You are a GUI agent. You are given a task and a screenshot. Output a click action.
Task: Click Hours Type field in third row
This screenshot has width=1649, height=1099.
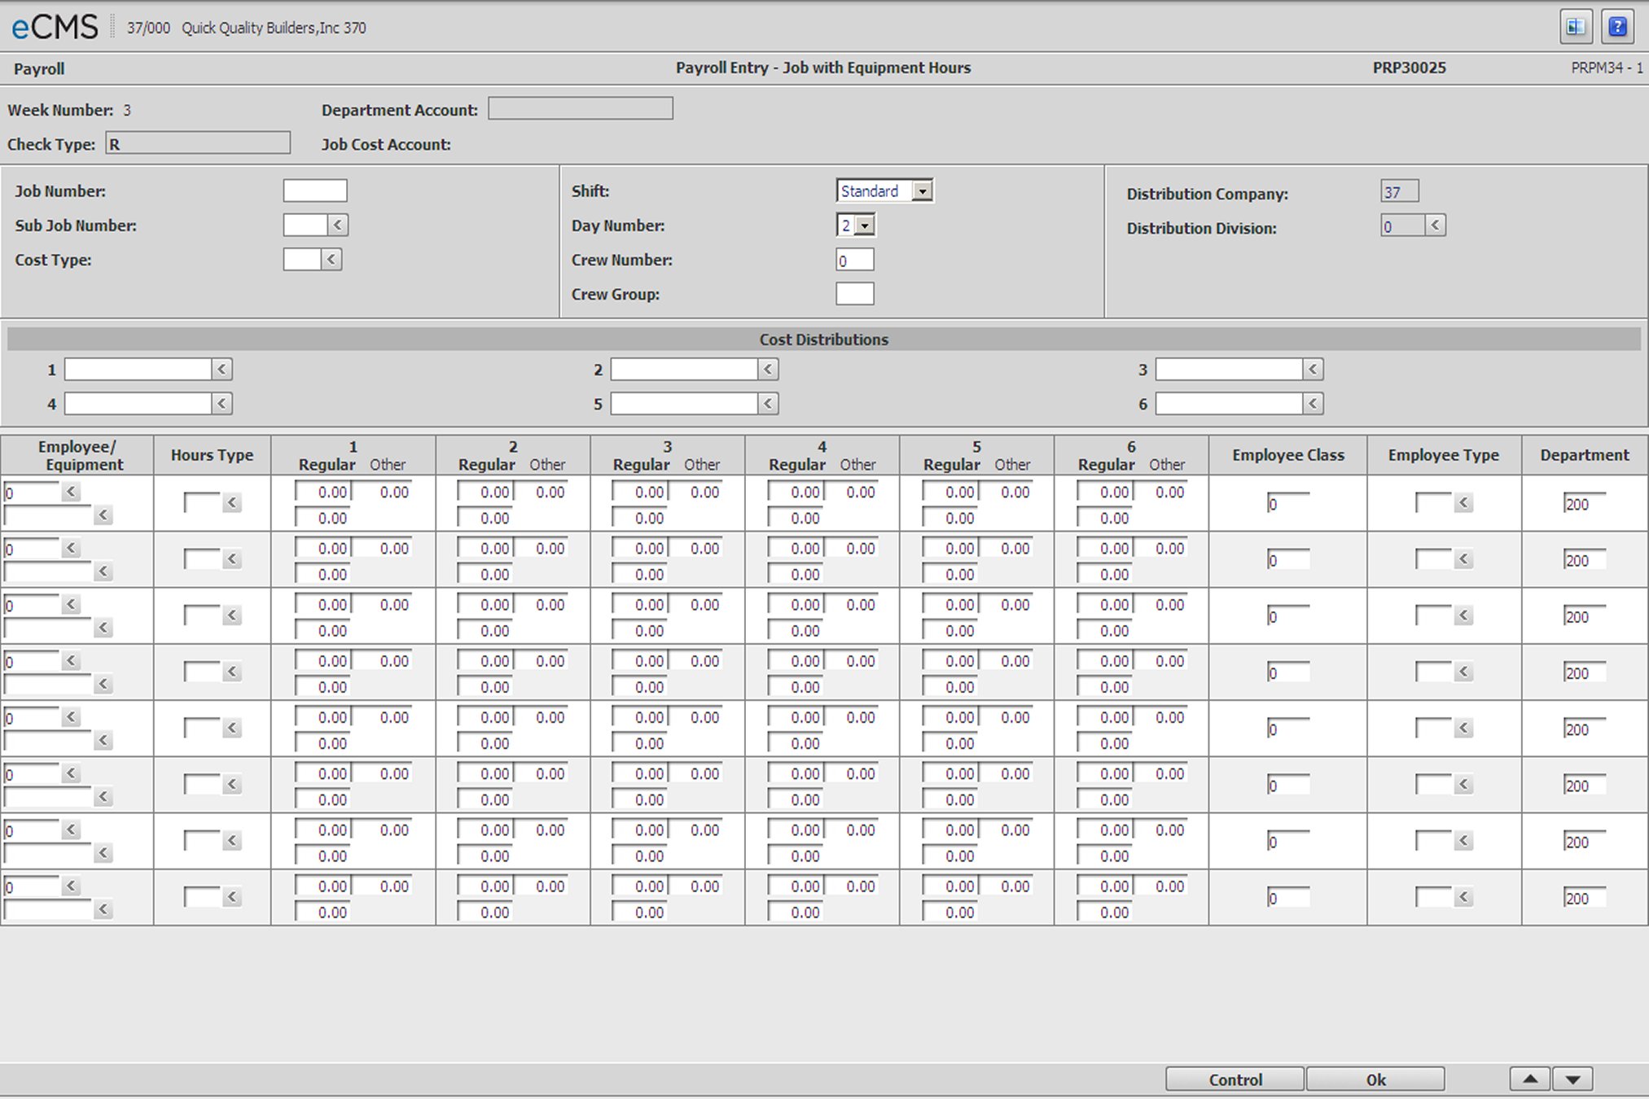click(203, 615)
